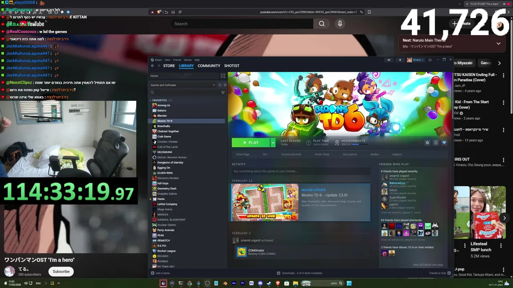This screenshot has width=513, height=288.
Task: Open the View menu in Steam
Action: (168, 60)
